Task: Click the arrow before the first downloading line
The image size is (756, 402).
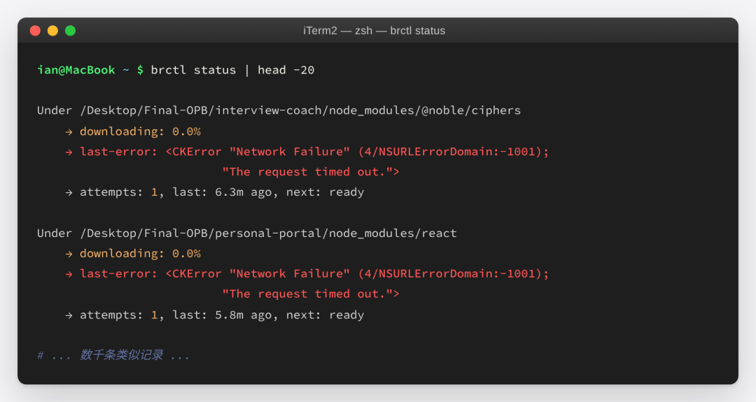Action: pos(69,132)
